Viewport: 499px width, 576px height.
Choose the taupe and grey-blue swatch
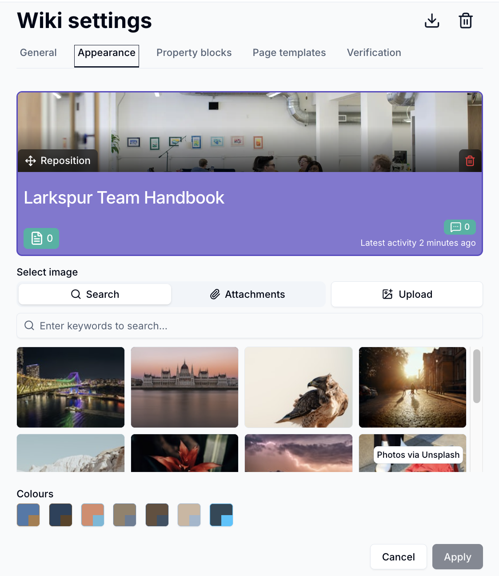[x=125, y=515]
